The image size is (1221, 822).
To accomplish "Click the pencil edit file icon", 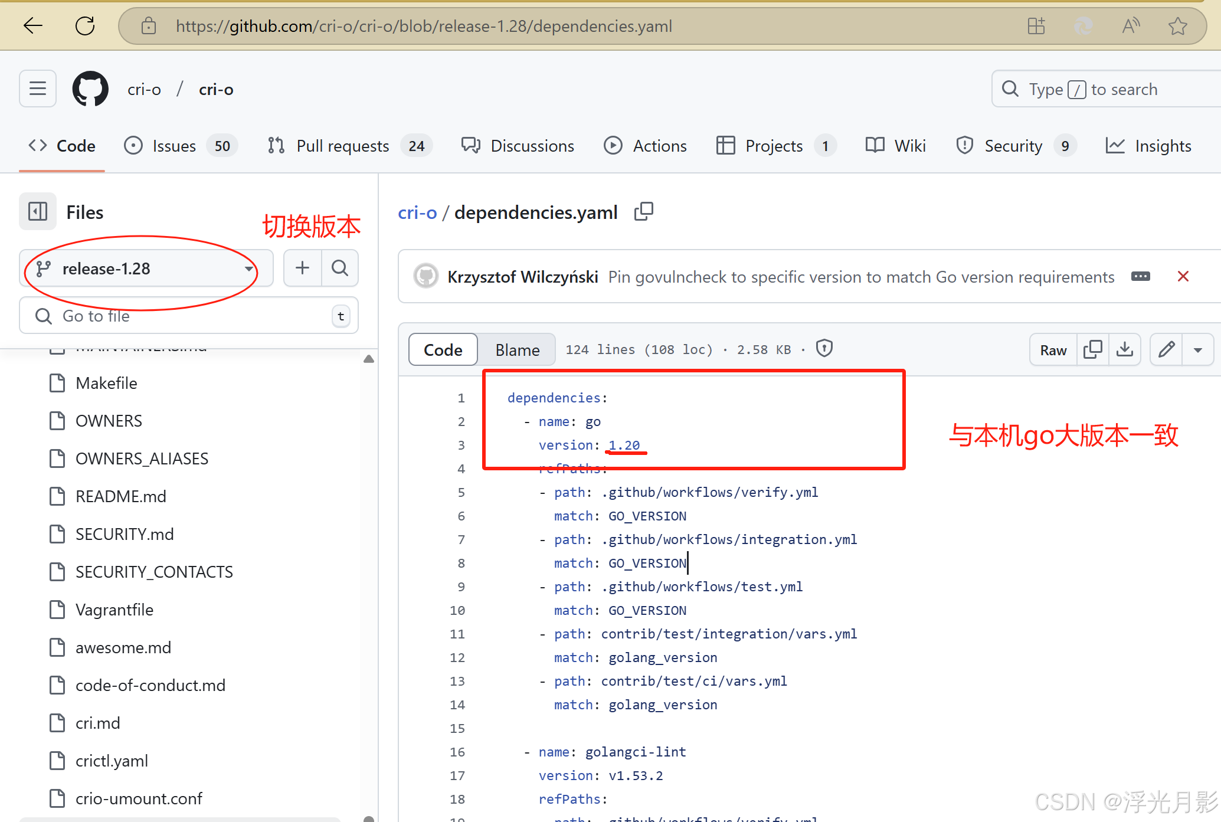I will pyautogui.click(x=1166, y=349).
